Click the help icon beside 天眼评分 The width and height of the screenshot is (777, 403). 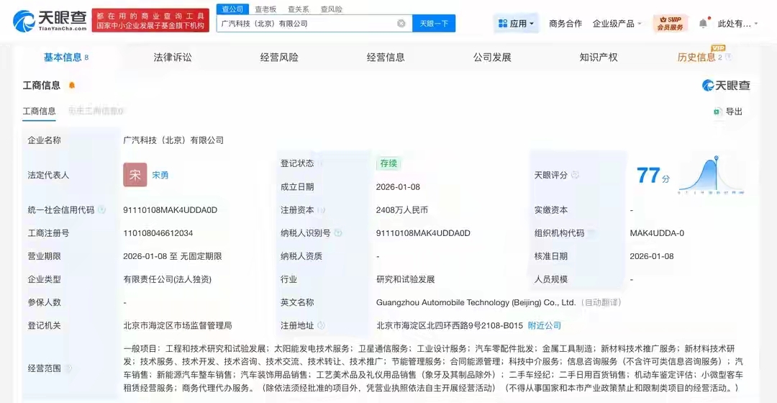[x=575, y=175]
